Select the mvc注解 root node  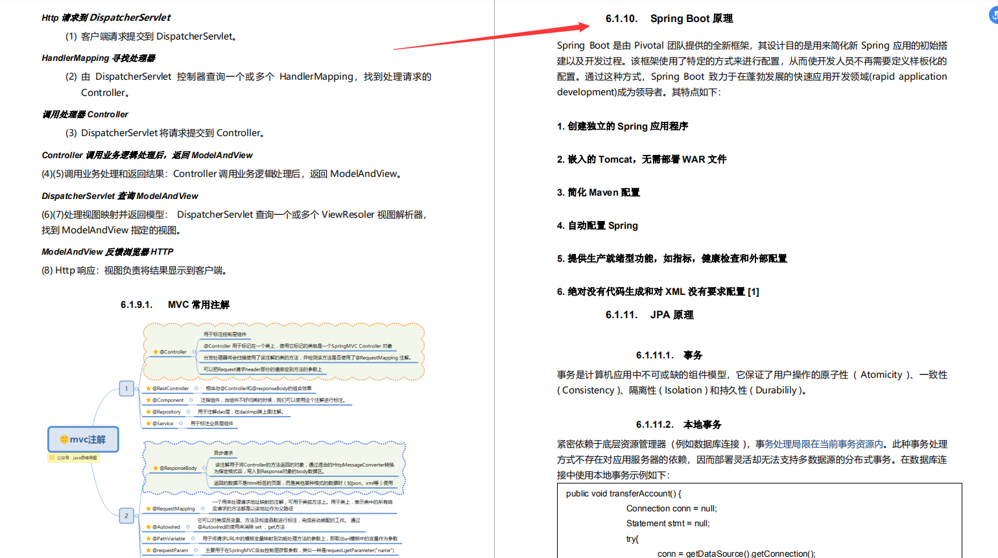83,439
